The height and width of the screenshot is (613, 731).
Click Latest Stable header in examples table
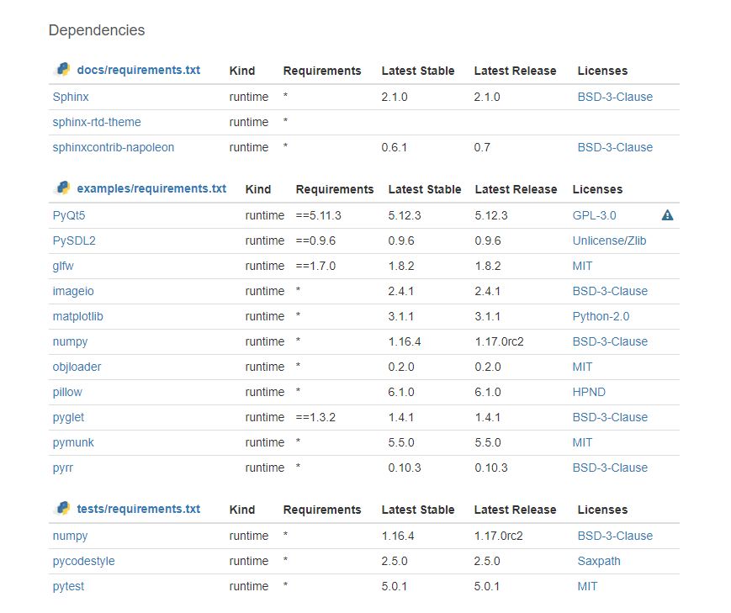point(425,189)
